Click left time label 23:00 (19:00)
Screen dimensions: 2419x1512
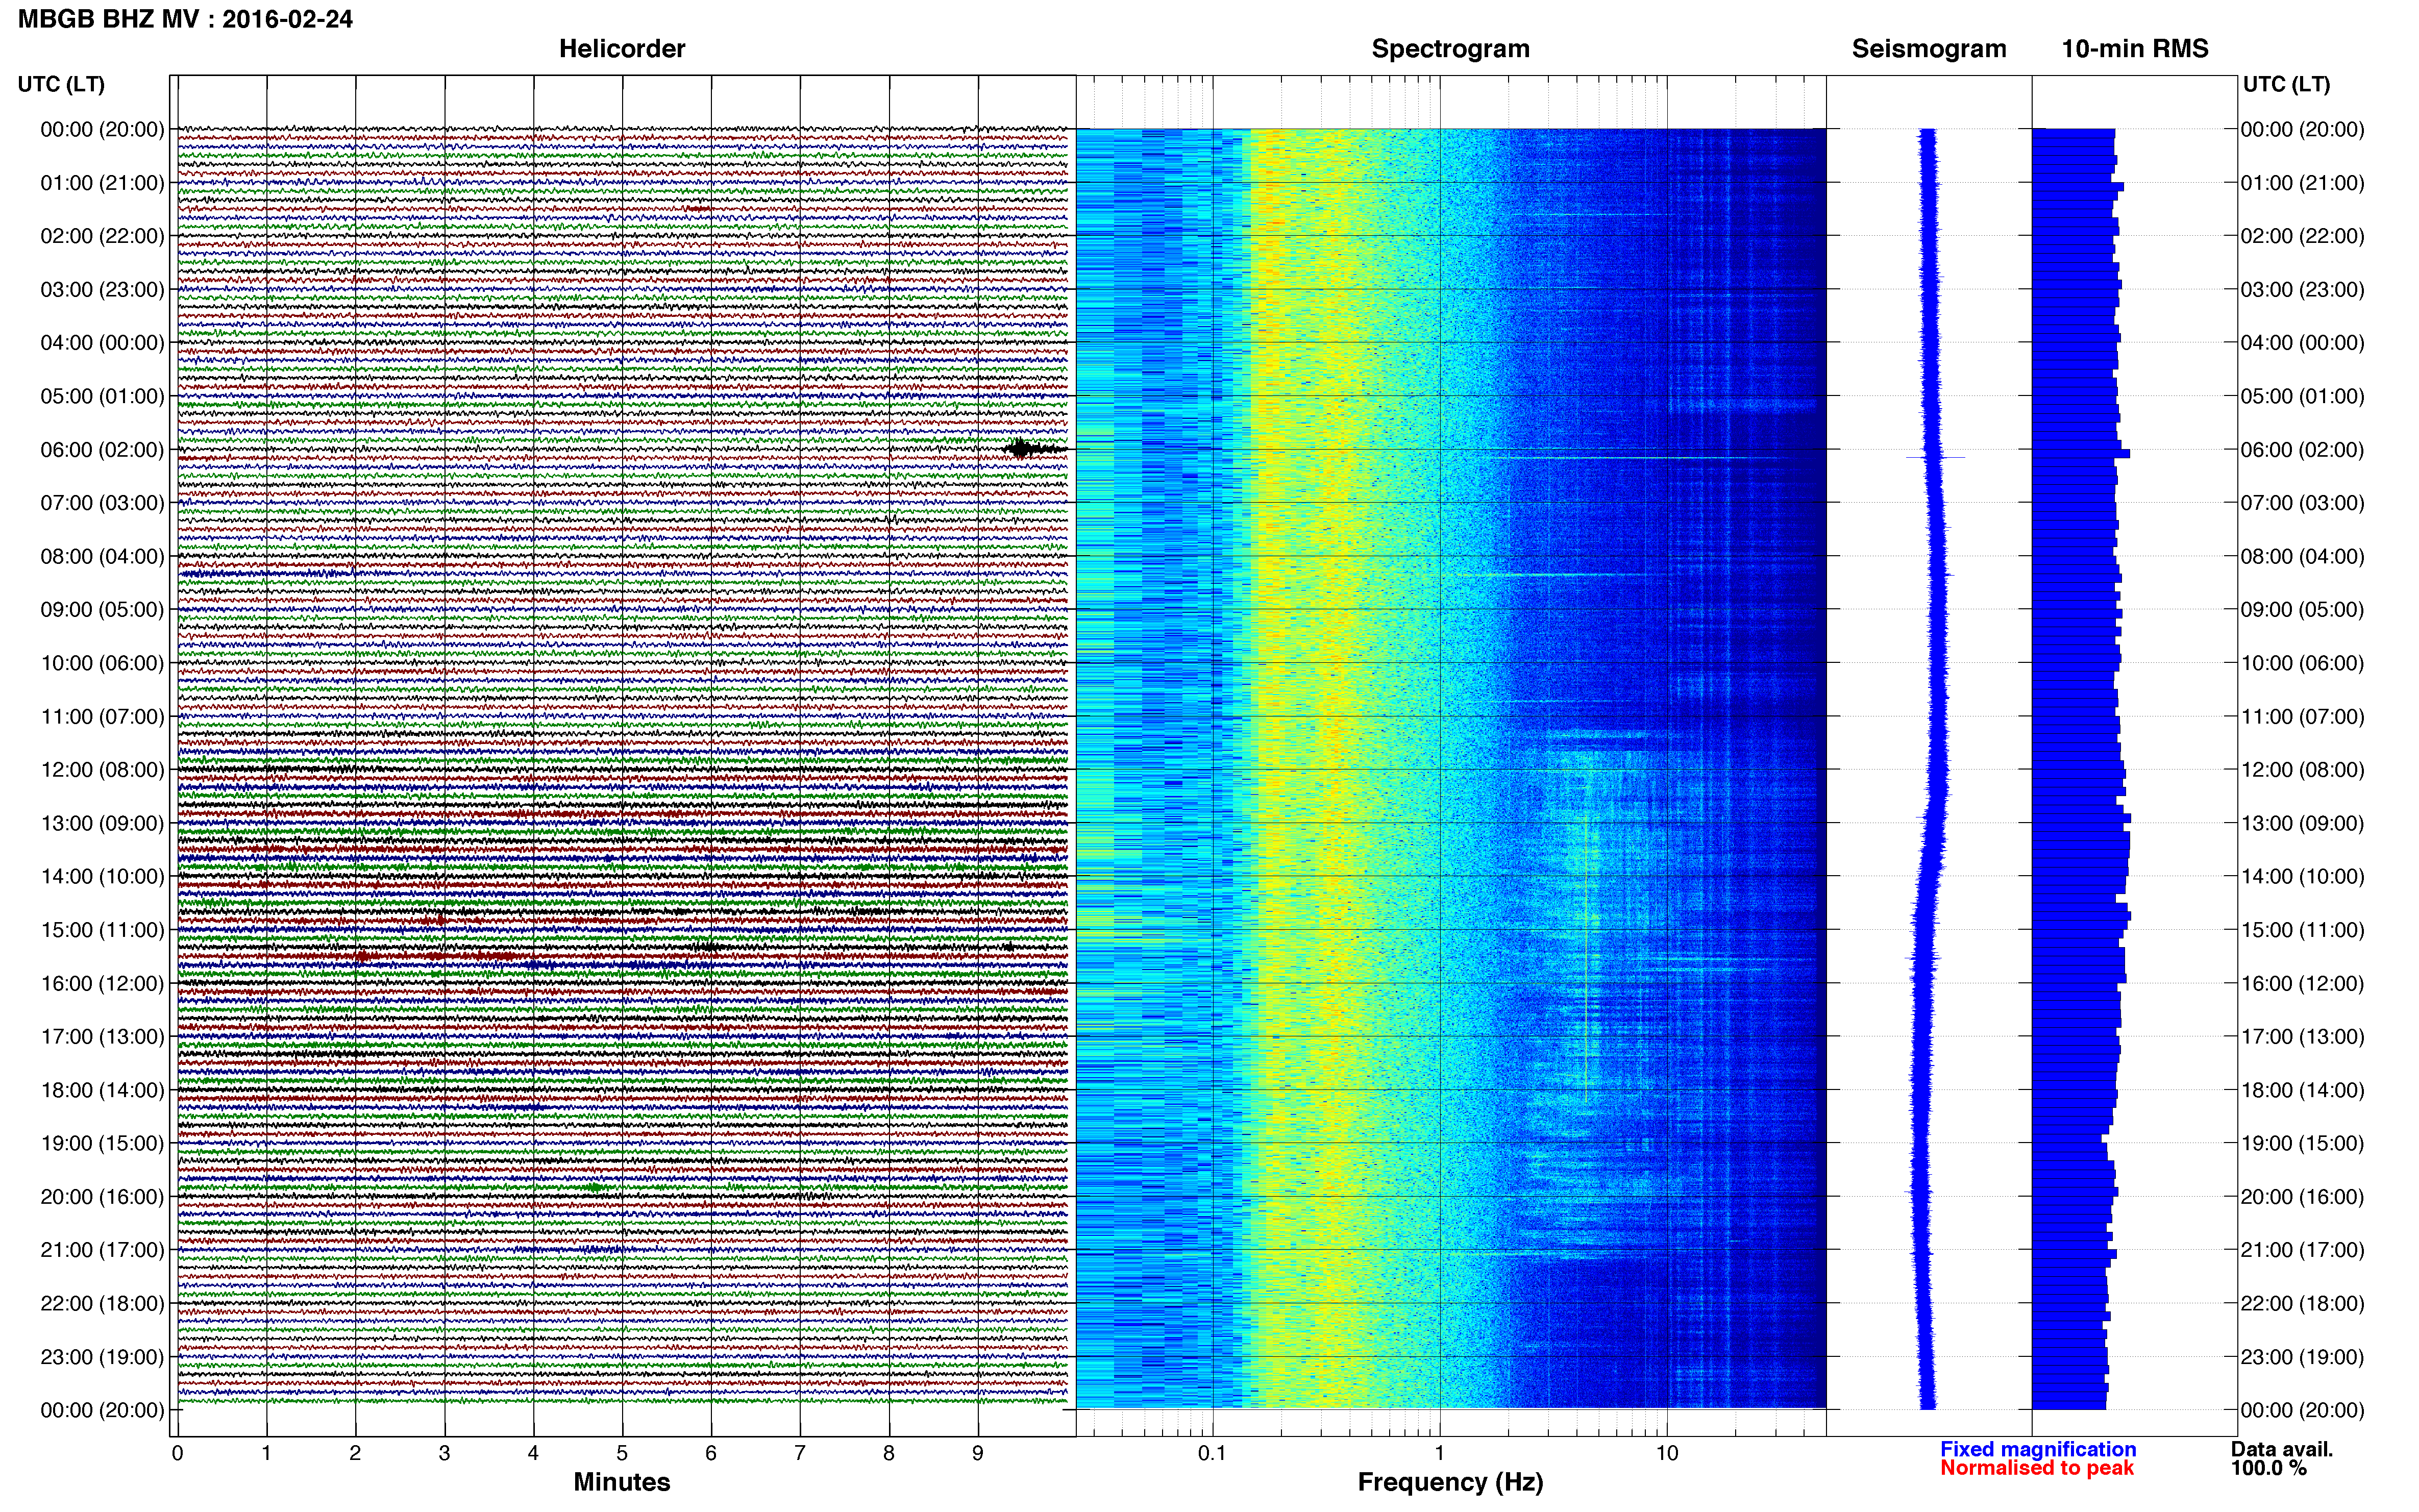(102, 1357)
